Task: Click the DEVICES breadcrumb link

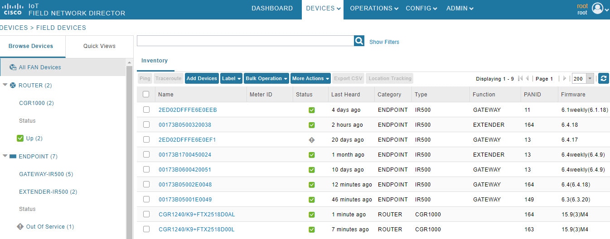Action: click(14, 28)
